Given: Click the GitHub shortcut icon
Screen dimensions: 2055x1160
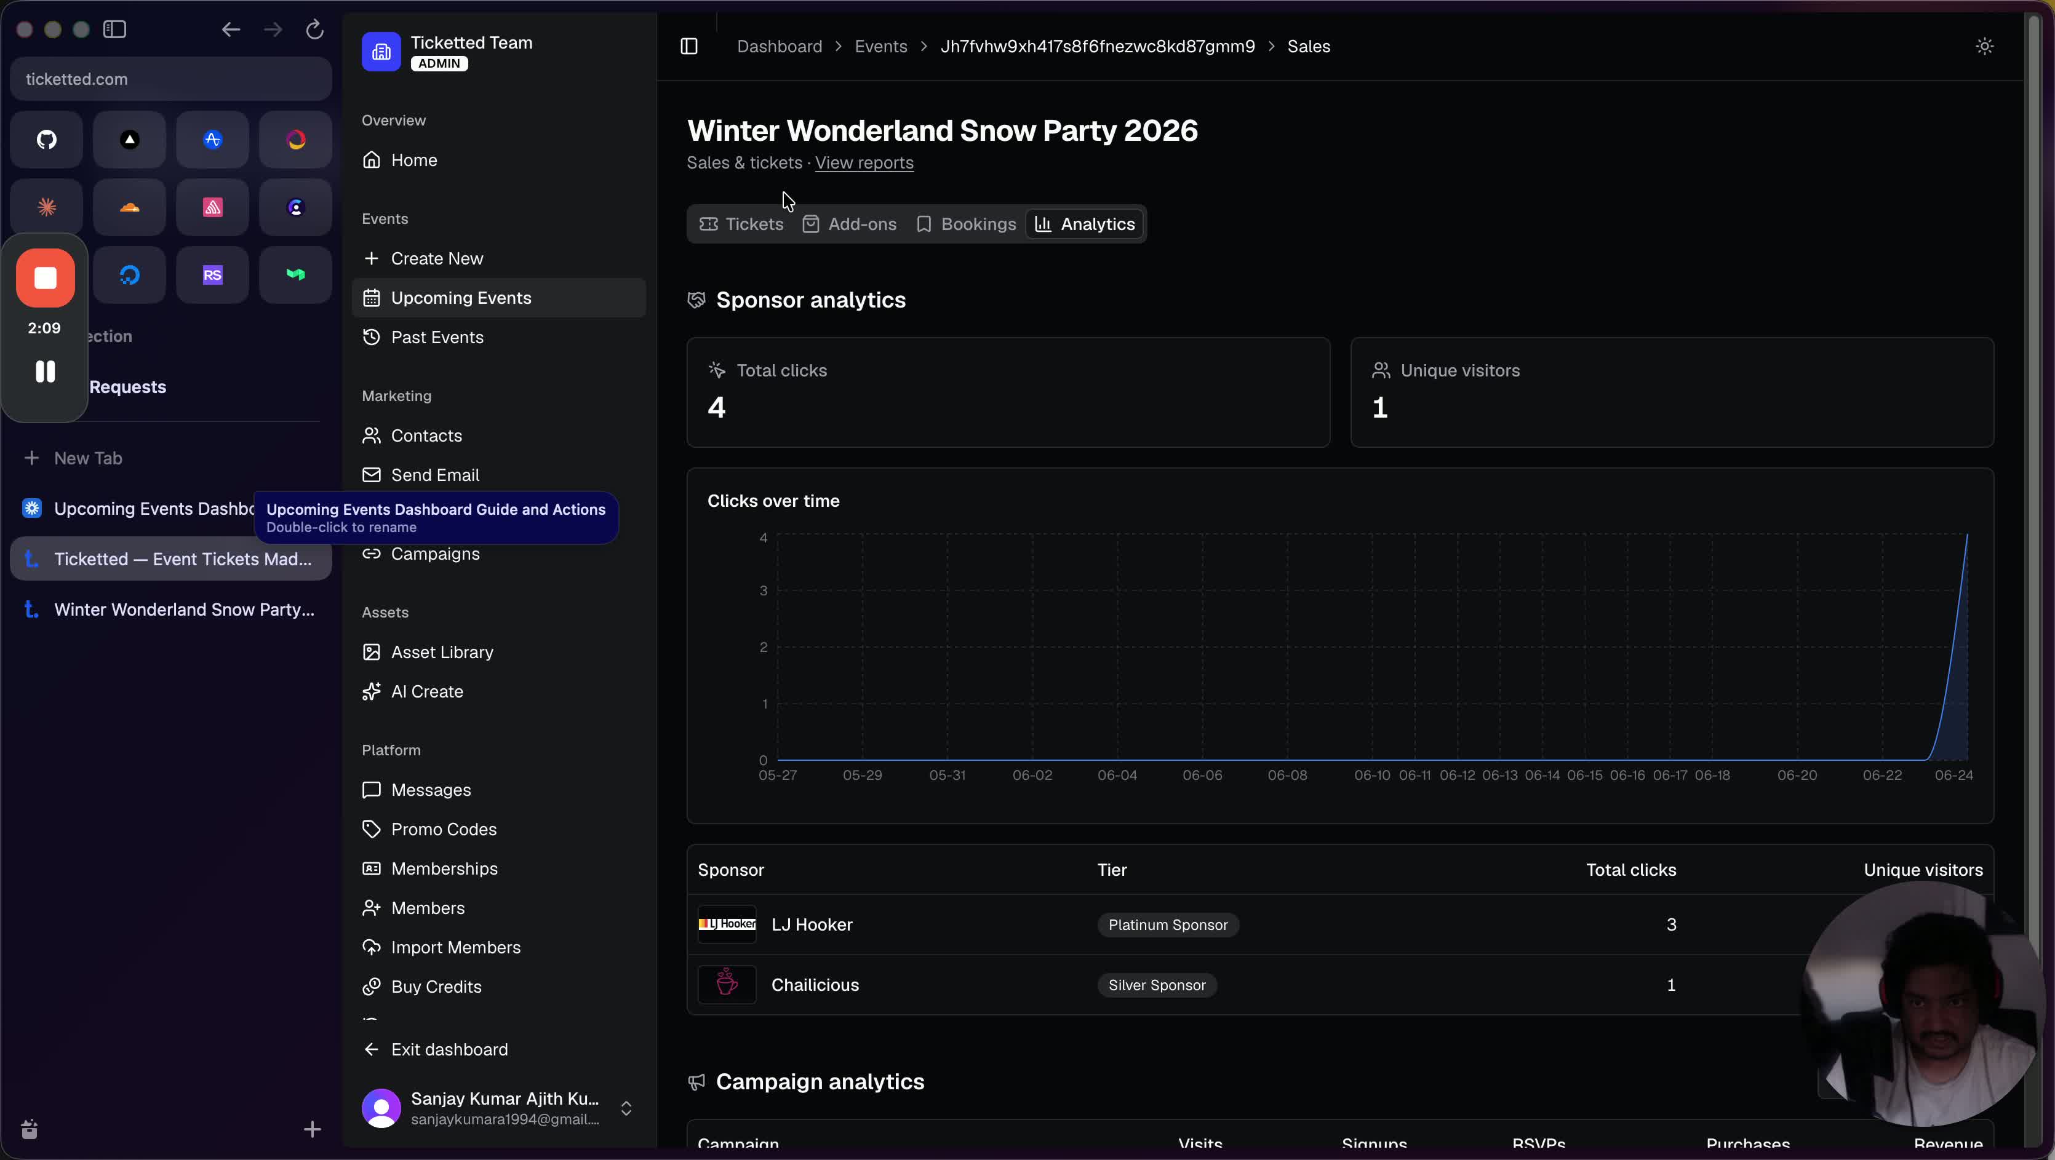Looking at the screenshot, I should 46,140.
